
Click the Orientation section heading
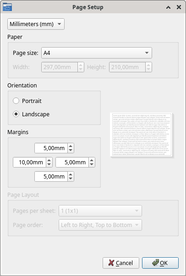pos(22,86)
